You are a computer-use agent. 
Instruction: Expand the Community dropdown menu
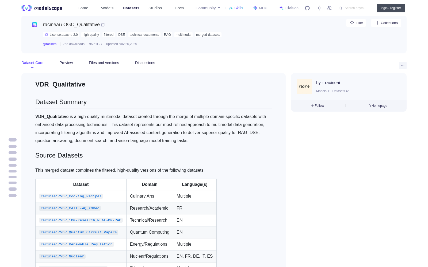208,8
